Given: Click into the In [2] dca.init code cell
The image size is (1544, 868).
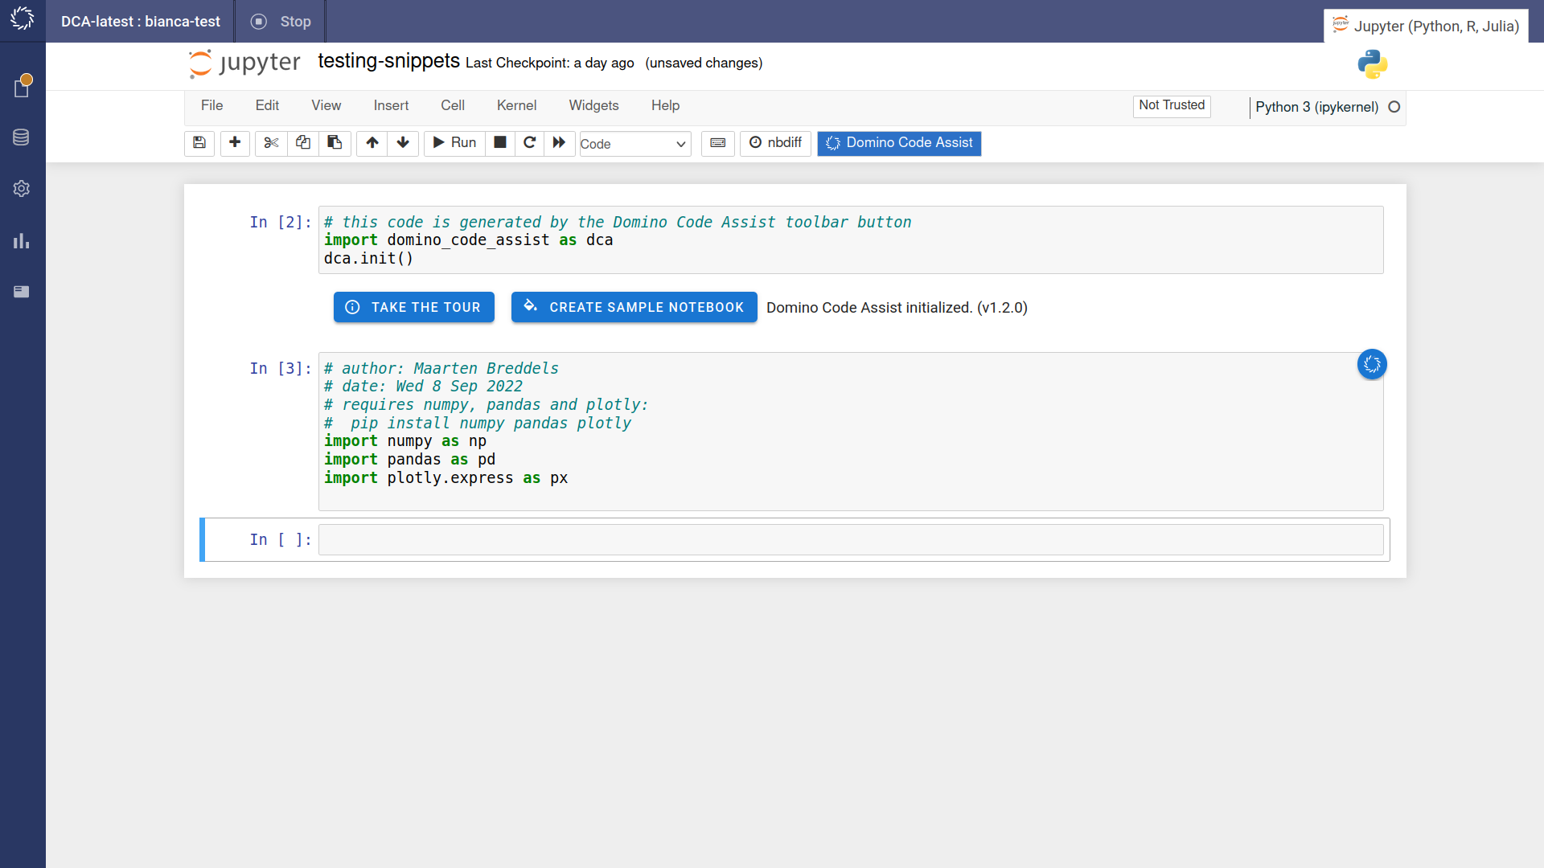Looking at the screenshot, I should [x=851, y=240].
